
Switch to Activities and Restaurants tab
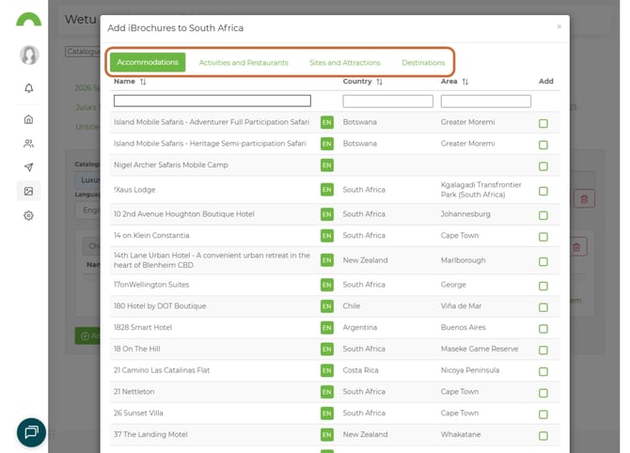(244, 63)
